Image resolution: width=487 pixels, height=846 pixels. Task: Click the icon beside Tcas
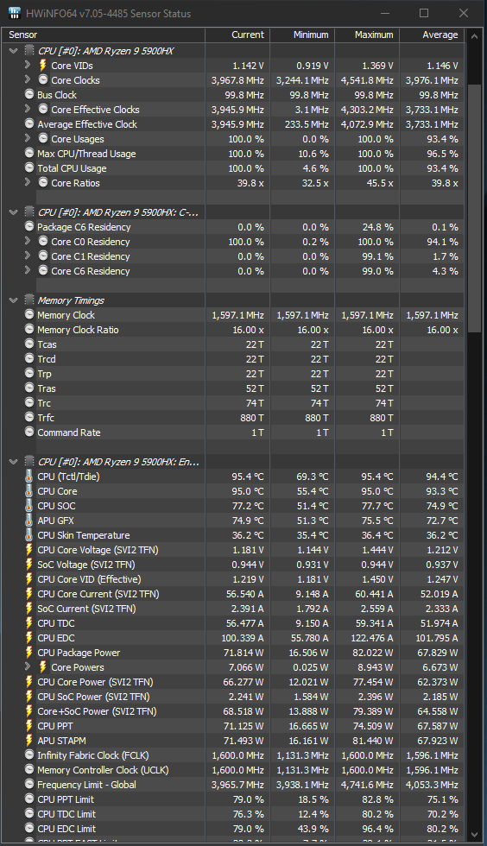pyautogui.click(x=29, y=344)
